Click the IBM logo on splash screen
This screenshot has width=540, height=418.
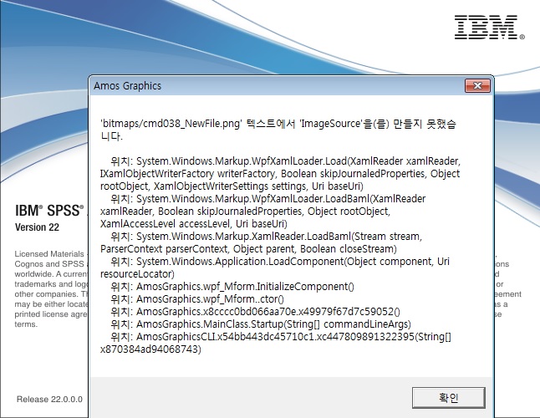point(489,27)
